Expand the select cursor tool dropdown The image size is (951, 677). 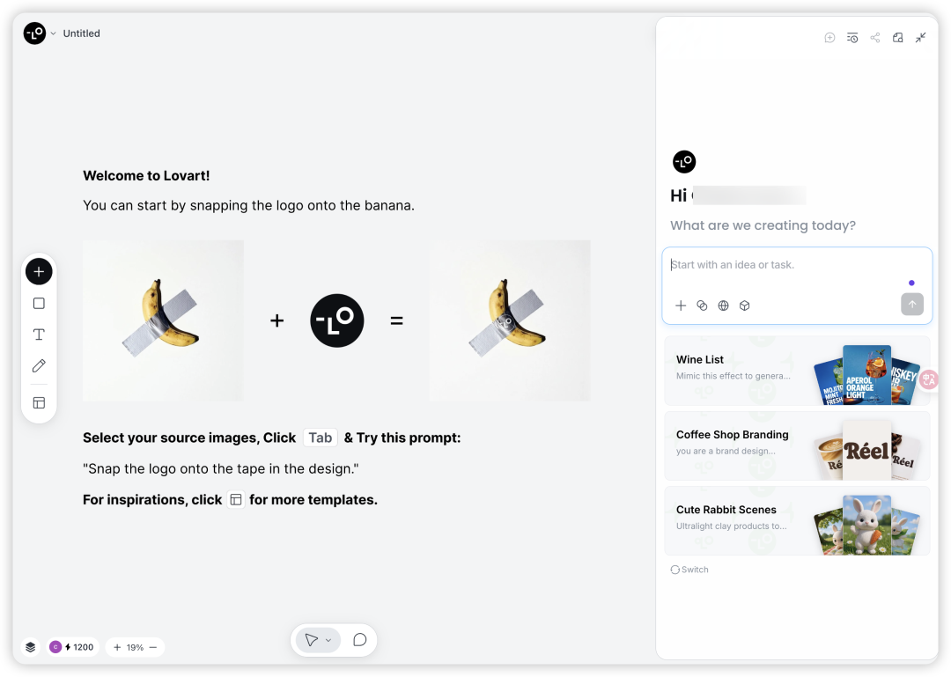328,640
